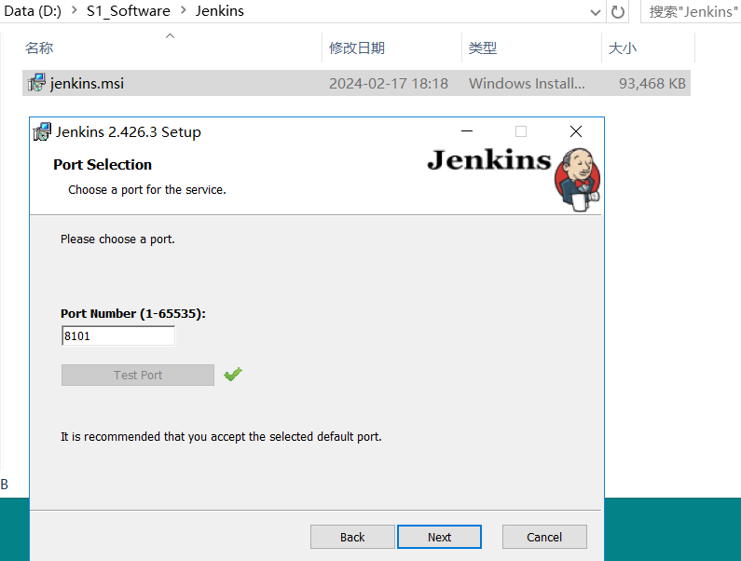
Task: Sort files by 名称 column
Action: click(39, 48)
